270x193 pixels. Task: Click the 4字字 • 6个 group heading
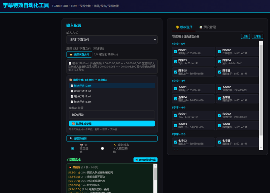pos(179,44)
